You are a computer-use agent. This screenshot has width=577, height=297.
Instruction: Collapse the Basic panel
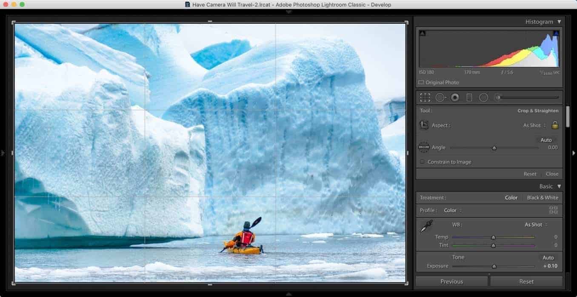pyautogui.click(x=559, y=186)
